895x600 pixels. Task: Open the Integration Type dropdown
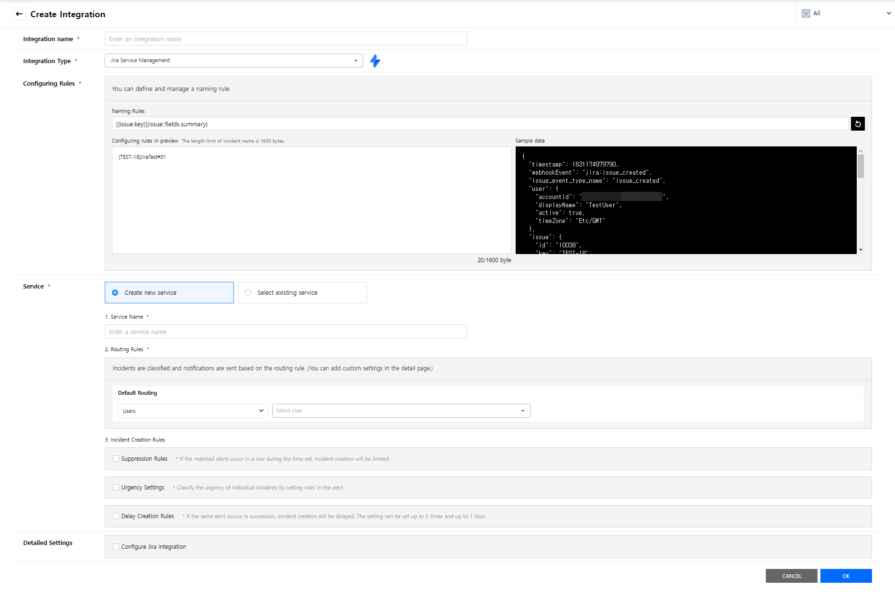233,60
